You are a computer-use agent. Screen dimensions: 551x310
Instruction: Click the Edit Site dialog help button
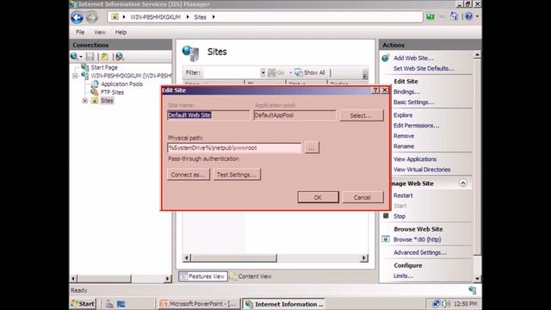pos(375,90)
